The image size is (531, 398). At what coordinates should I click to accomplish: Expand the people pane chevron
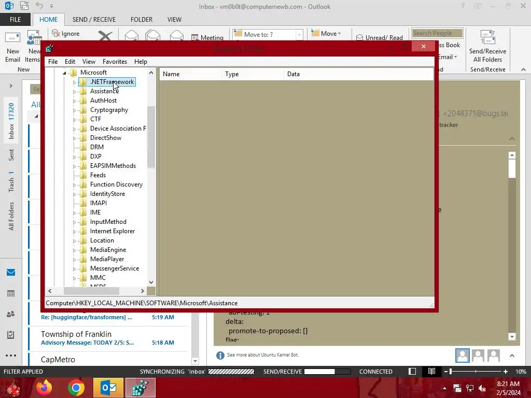coord(512,356)
